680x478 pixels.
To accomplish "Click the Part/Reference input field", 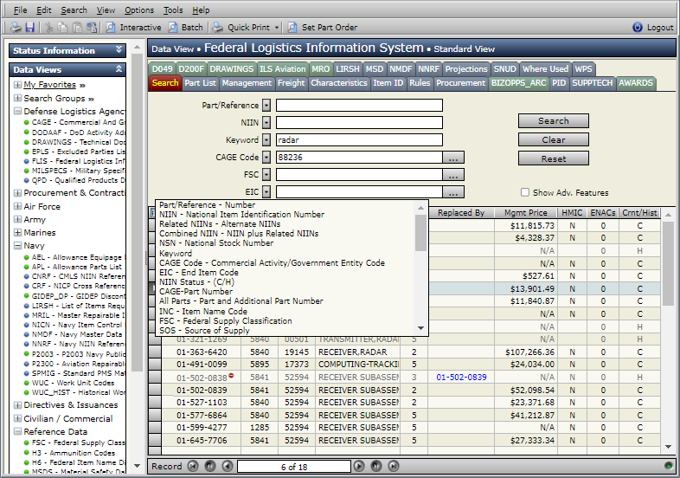I will 359,105.
